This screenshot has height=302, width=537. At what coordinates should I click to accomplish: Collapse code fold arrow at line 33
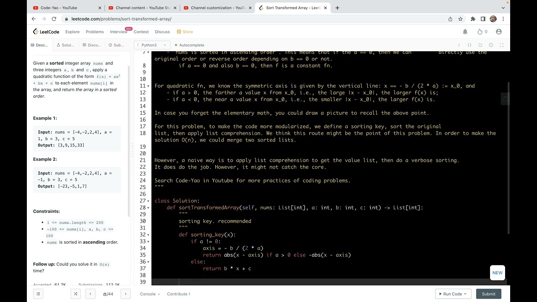(x=148, y=242)
